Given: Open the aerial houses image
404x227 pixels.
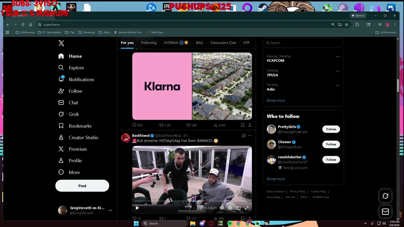Looking at the screenshot, I should [x=222, y=86].
